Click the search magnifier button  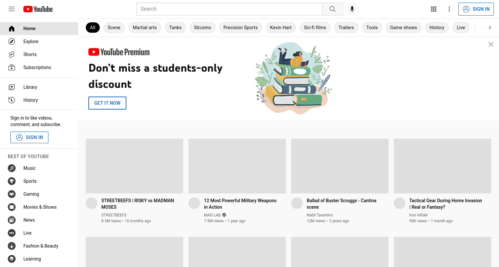click(332, 9)
